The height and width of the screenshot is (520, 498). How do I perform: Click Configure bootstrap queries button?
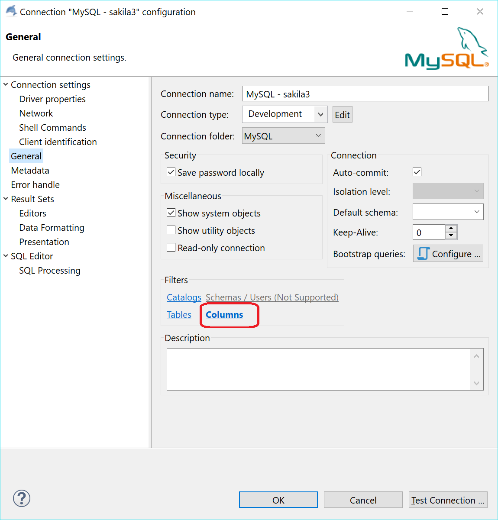tap(448, 254)
